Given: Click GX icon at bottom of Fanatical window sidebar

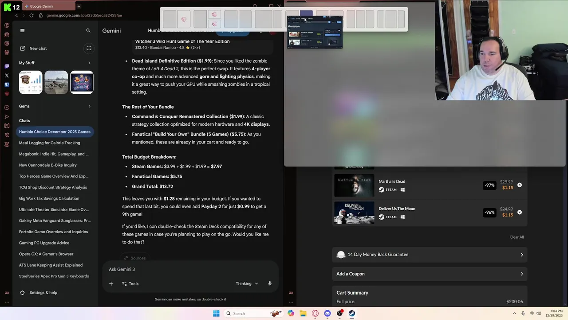Looking at the screenshot, I should (x=291, y=293).
